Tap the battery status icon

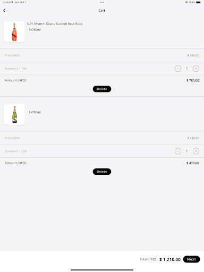(x=198, y=2)
